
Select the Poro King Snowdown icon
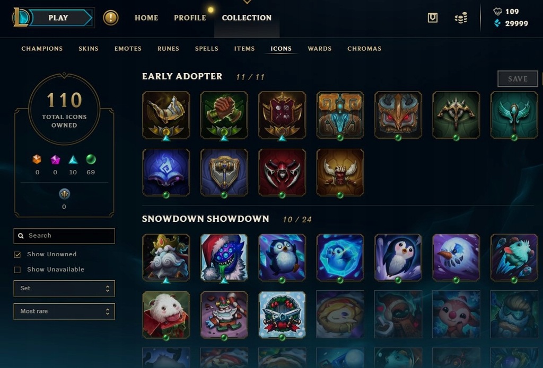coord(166,258)
